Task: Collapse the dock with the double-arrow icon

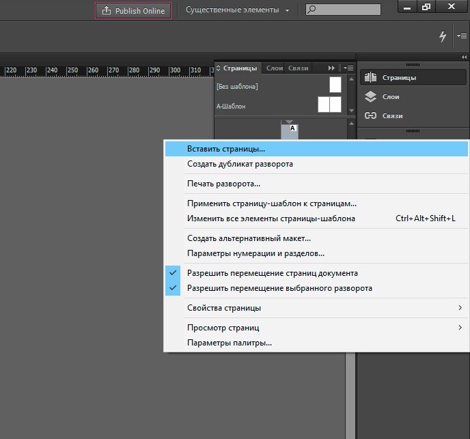Action: coord(465,57)
